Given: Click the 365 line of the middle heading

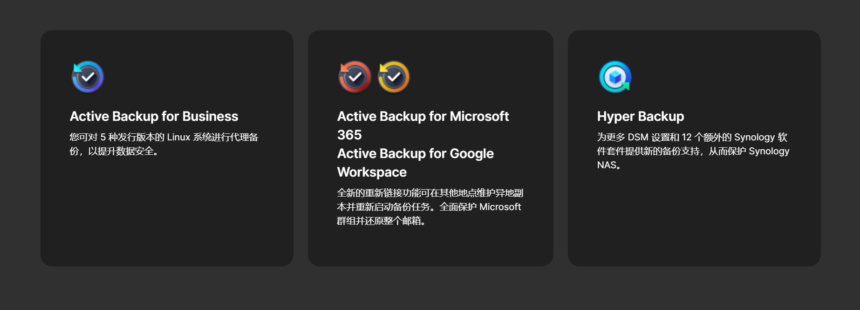Looking at the screenshot, I should [x=349, y=135].
